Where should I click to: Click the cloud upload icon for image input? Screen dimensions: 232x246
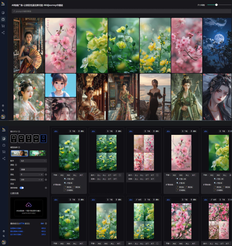tap(28, 205)
